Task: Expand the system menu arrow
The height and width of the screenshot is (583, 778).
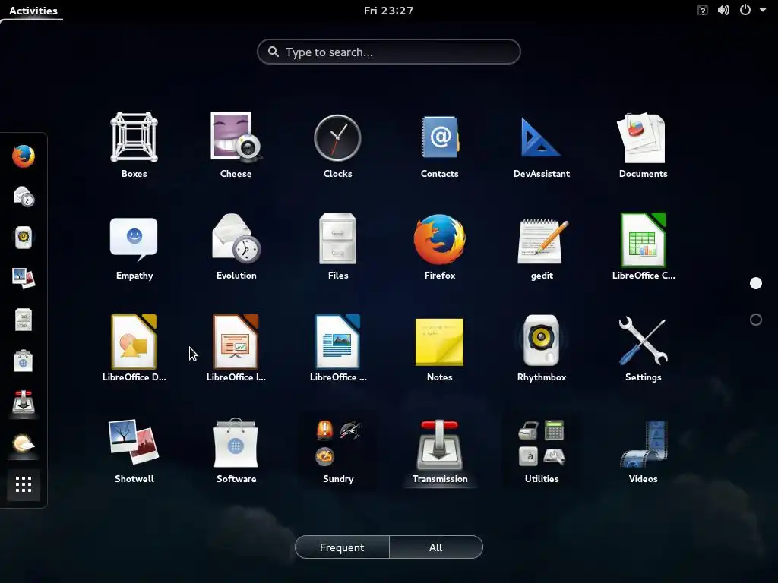Action: (763, 10)
